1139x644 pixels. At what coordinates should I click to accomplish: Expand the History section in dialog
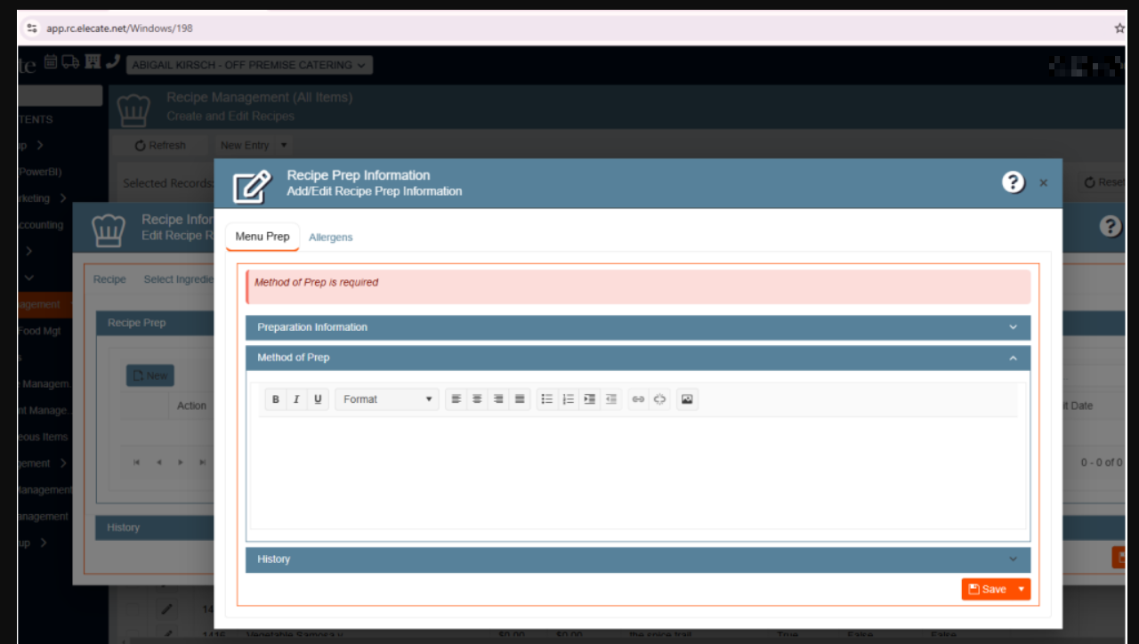point(637,559)
